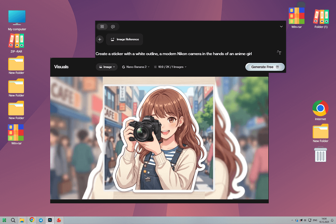The height and width of the screenshot is (224, 336).
Task: Click the Telegram tray icon
Action: click(301, 220)
